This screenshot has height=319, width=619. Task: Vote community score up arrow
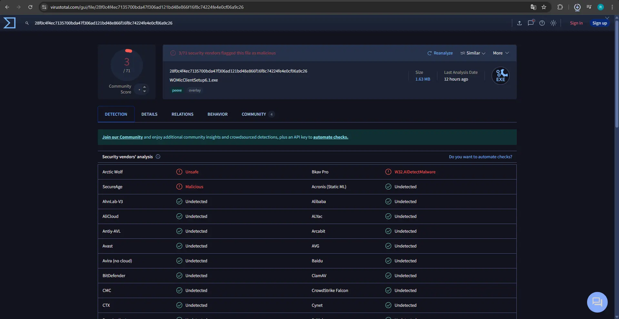coord(145,87)
